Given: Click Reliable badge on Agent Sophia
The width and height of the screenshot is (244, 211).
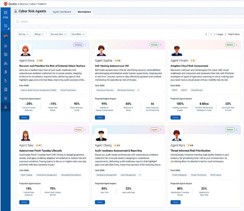Looking at the screenshot, I should pos(154,45).
